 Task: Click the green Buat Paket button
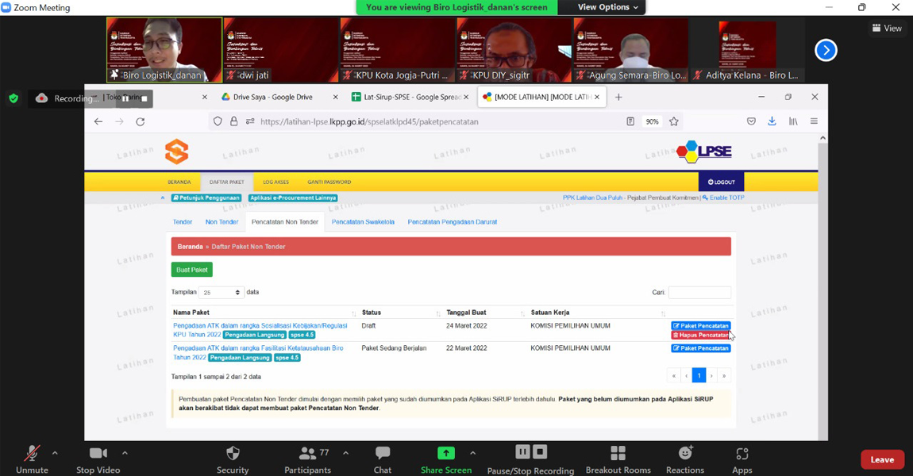tap(192, 270)
